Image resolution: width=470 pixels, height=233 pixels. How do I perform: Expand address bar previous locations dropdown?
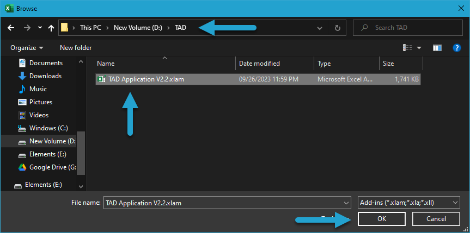tap(320, 28)
